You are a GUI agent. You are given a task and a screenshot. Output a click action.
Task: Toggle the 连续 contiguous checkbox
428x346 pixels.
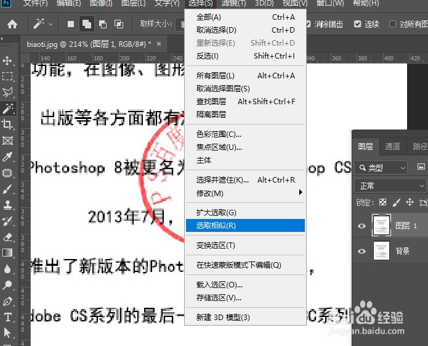357,24
